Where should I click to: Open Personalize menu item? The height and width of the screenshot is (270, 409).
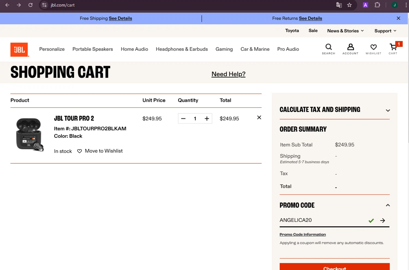[x=52, y=49]
